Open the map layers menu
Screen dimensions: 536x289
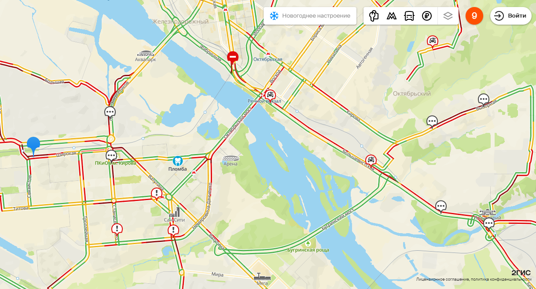tap(448, 16)
